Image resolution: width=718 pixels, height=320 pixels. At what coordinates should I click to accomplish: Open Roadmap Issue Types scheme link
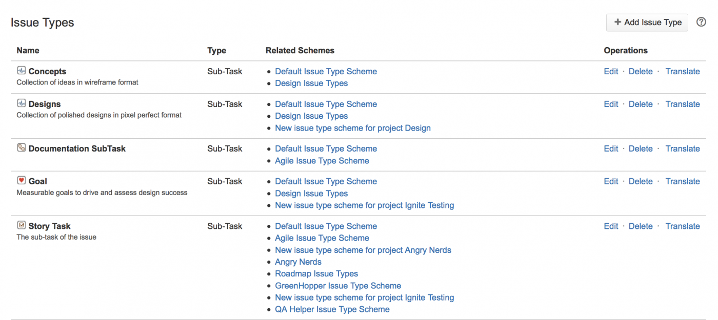pos(316,274)
